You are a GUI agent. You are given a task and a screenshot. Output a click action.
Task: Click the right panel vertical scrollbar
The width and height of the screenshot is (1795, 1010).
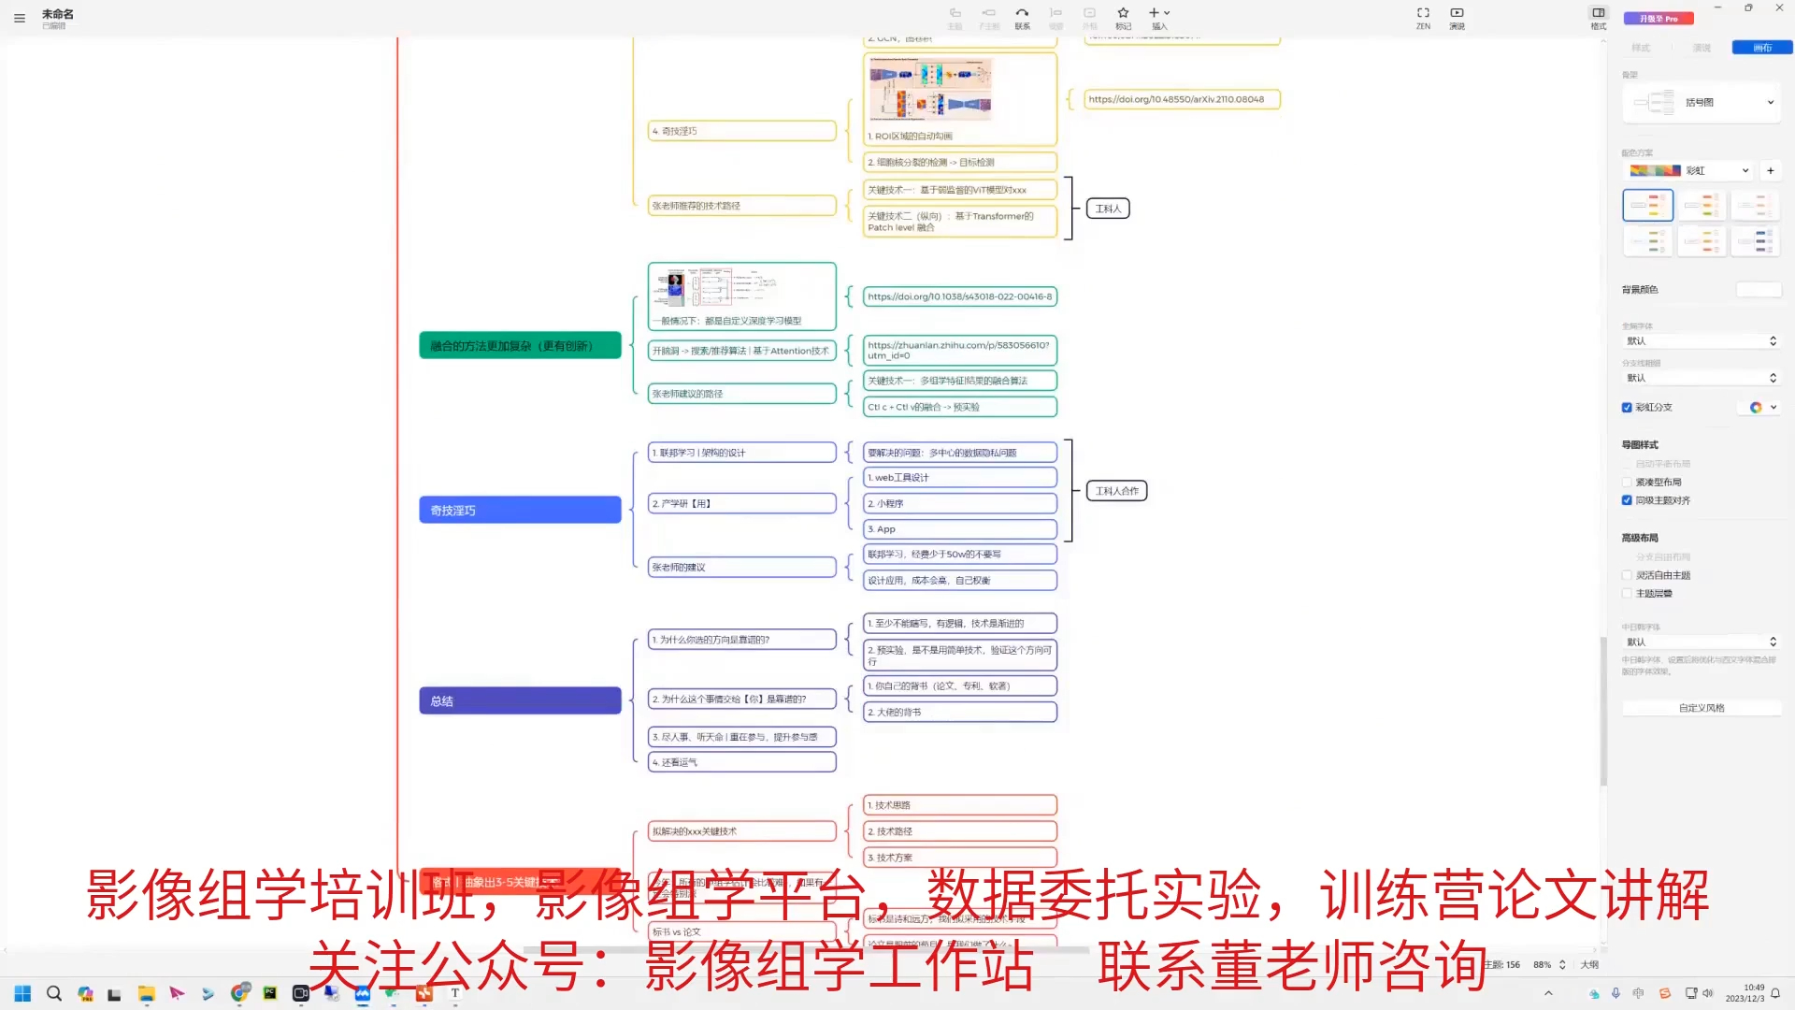(1603, 711)
